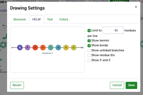This screenshot has width=143, height=95.
Task: Enable Show unlinked branches
Action: pyautogui.click(x=89, y=50)
